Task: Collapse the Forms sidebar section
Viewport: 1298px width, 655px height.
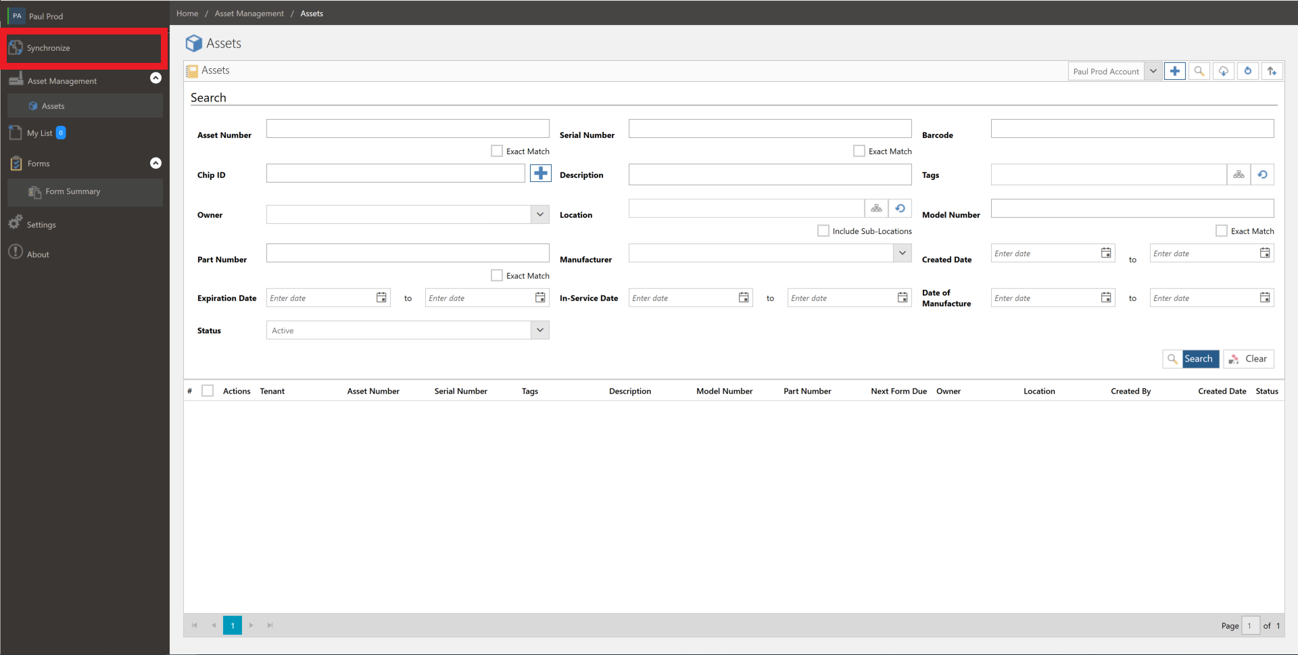Action: click(155, 163)
